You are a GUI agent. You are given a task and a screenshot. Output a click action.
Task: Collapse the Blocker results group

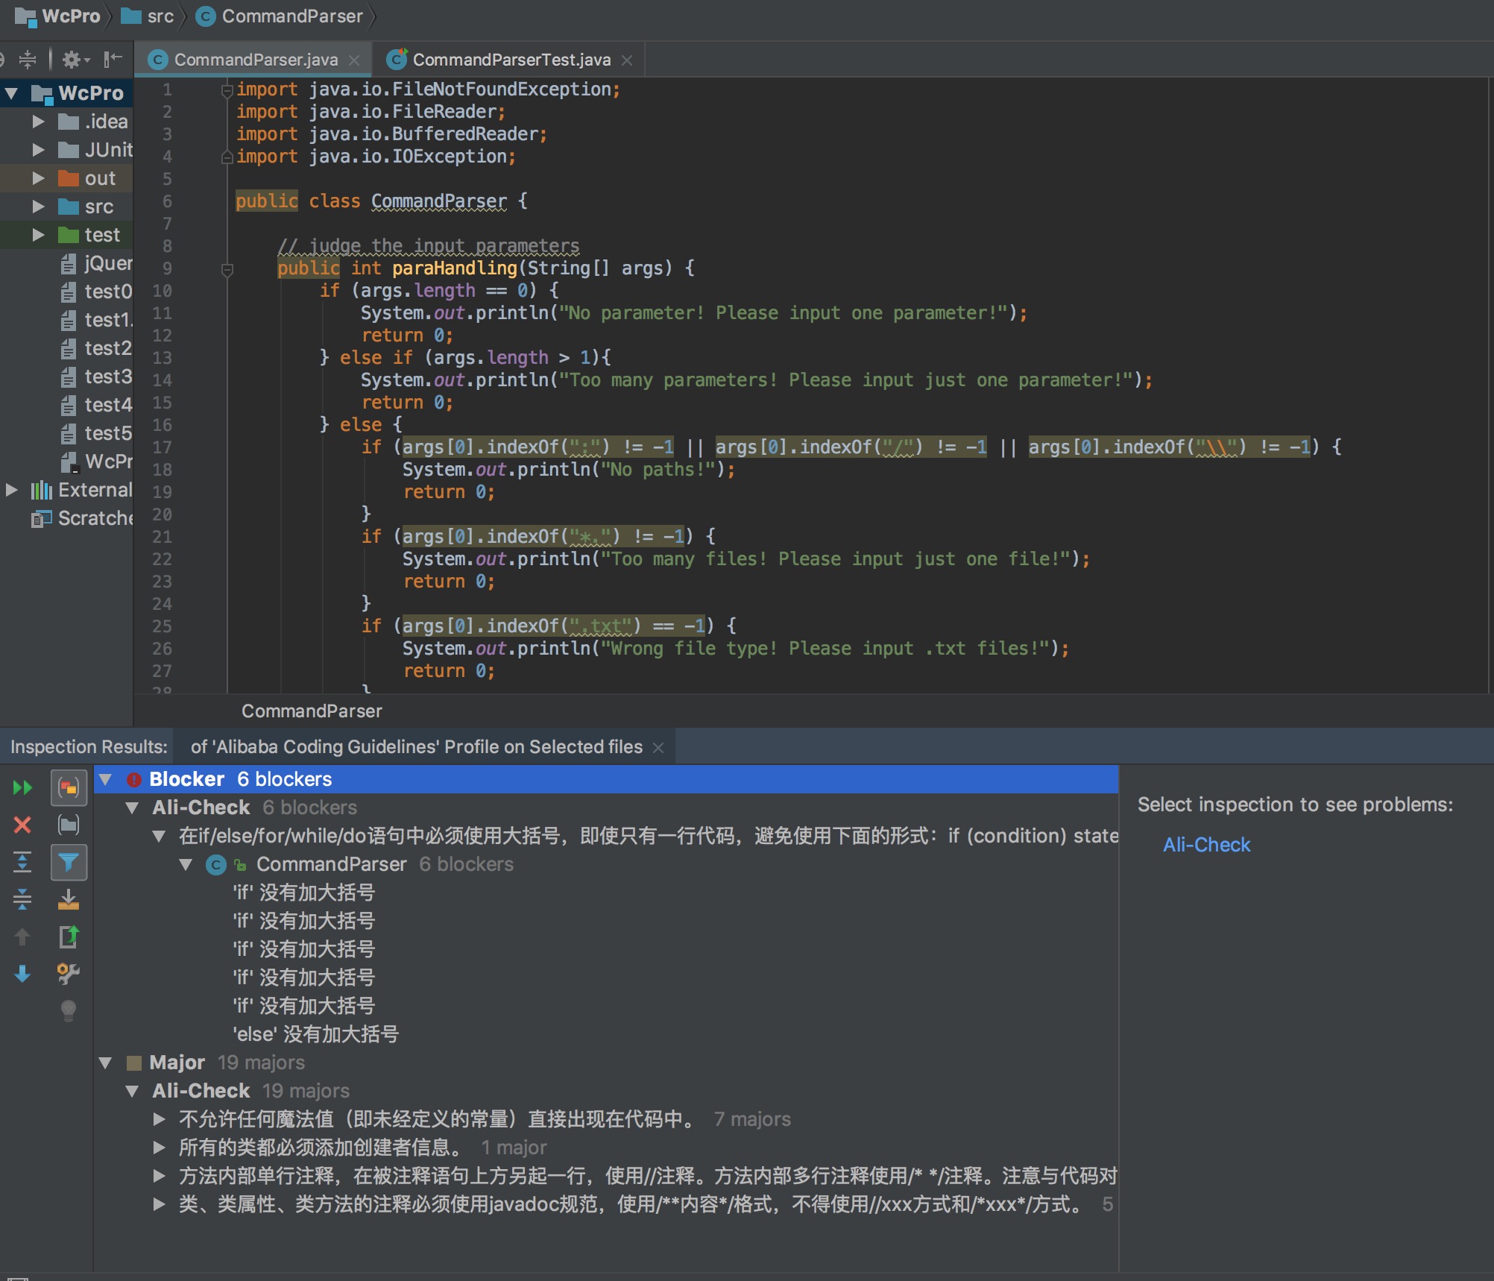[x=106, y=779]
